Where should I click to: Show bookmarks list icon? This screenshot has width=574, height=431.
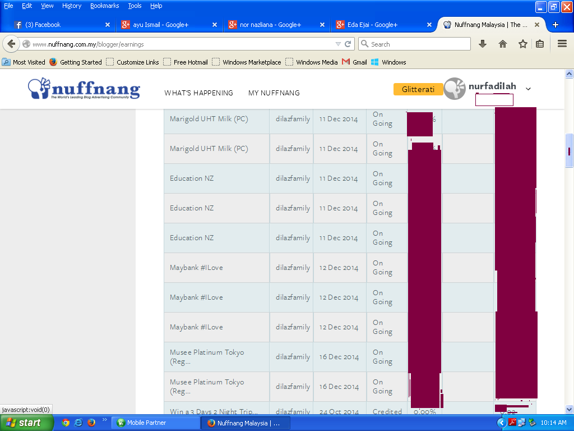pyautogui.click(x=540, y=44)
